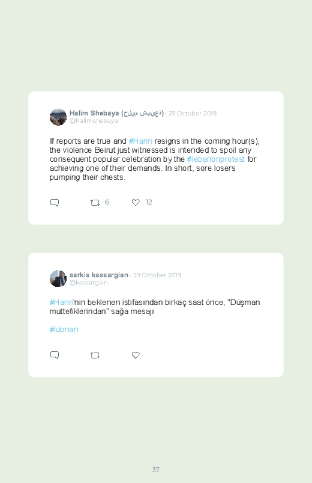Click reply icon on sarkis kassargian's tweet

[x=55, y=355]
